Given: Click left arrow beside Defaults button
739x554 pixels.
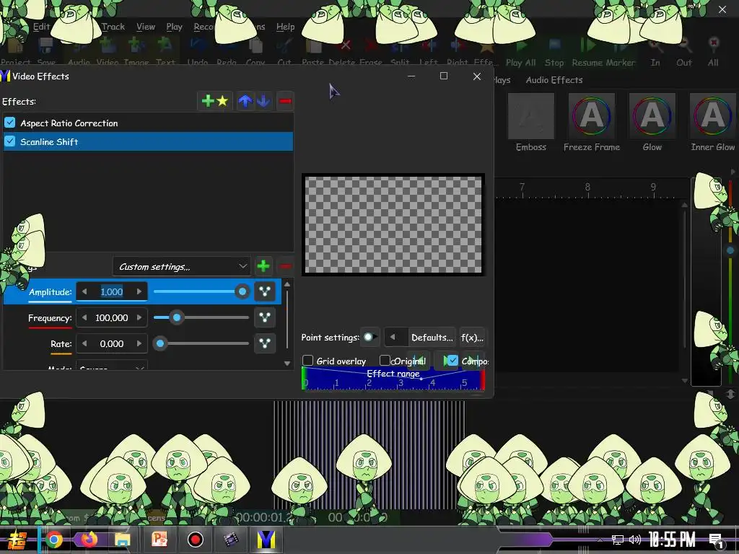Looking at the screenshot, I should pos(393,337).
